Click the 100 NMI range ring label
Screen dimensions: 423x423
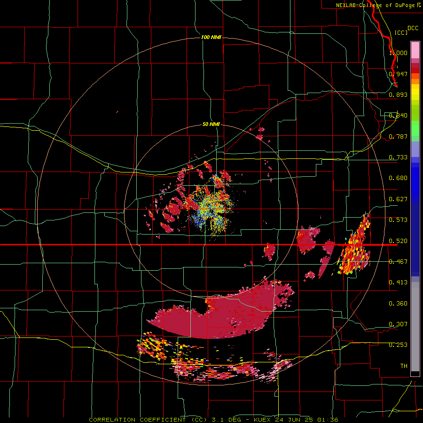tap(211, 37)
